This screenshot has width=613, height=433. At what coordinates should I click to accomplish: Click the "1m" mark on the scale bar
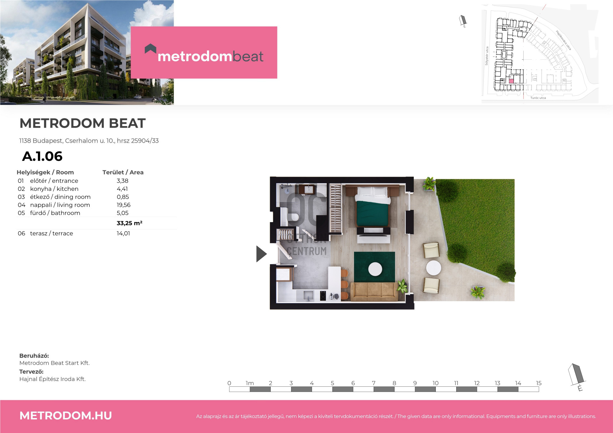click(x=250, y=383)
